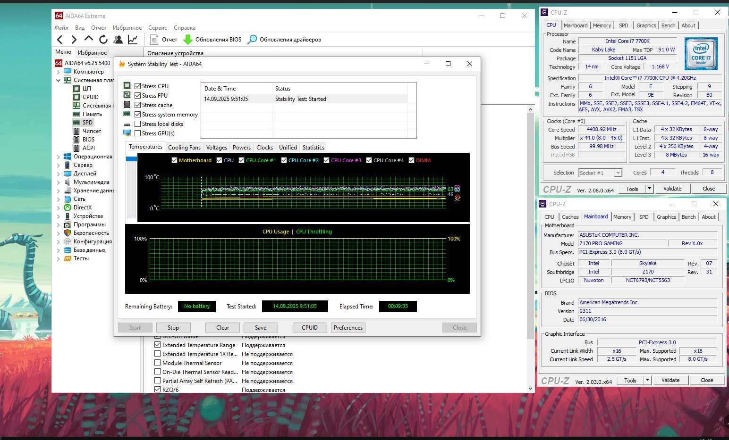Viewport: 729px width, 440px height.
Task: Click the disk icon beside Stress local disks
Action: [127, 124]
